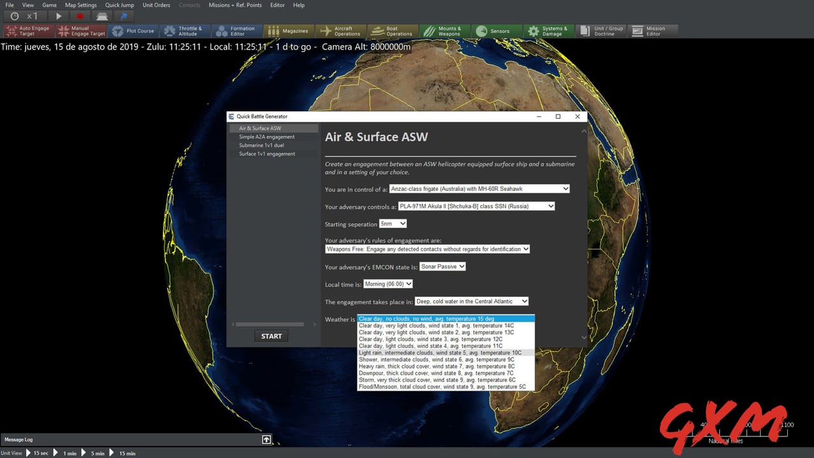This screenshot has height=458, width=814.
Task: Open the Sensors panel
Action: tap(497, 30)
